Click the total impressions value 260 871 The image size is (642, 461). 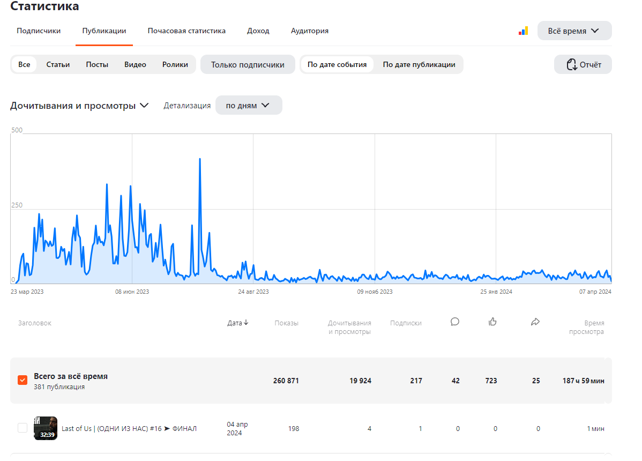pyautogui.click(x=286, y=381)
